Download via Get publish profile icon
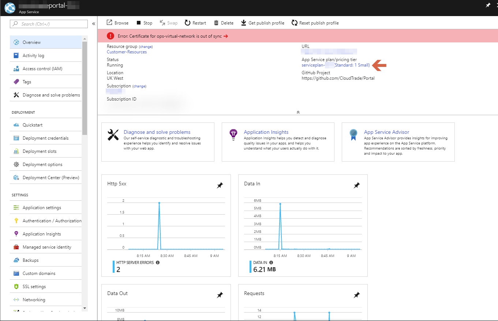Image resolution: width=498 pixels, height=321 pixels. [x=244, y=23]
